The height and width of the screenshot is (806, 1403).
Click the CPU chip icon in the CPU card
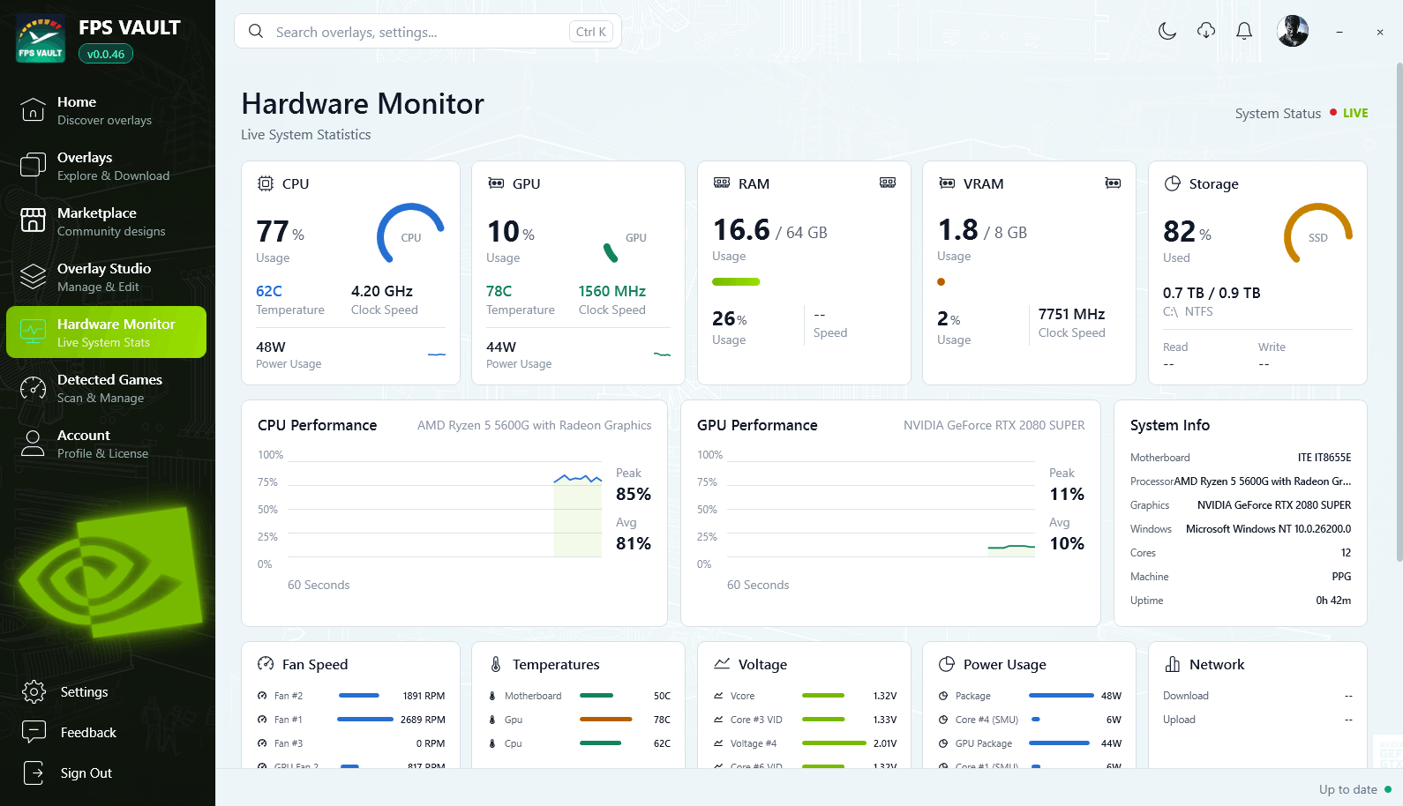pyautogui.click(x=266, y=183)
